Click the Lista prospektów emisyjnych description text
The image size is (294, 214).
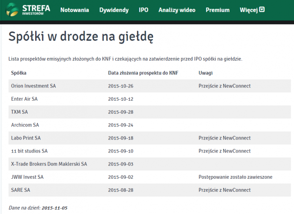point(125,59)
